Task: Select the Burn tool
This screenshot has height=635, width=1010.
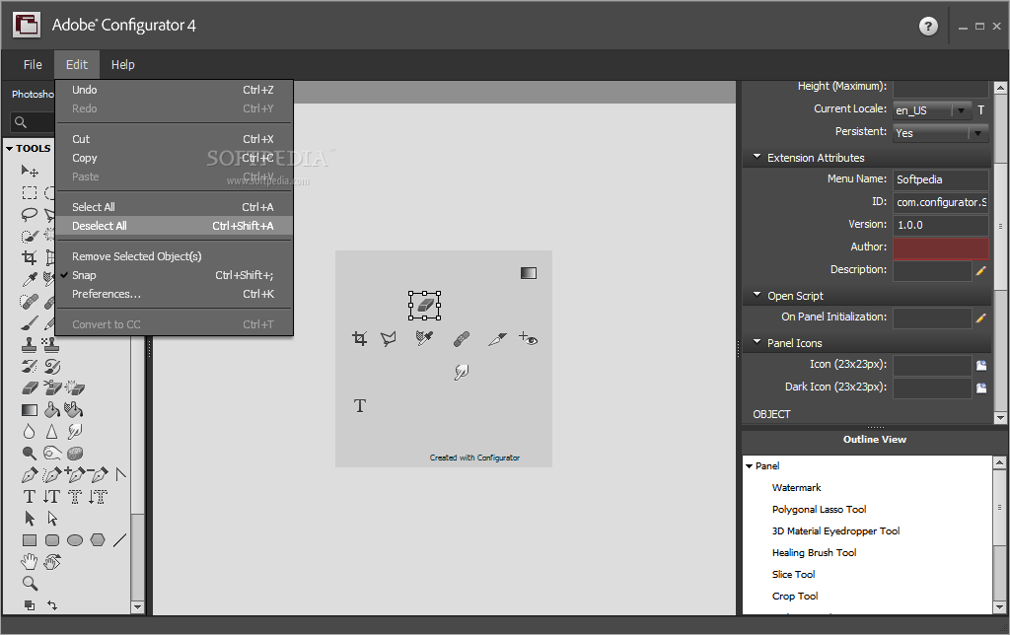Action: [52, 454]
